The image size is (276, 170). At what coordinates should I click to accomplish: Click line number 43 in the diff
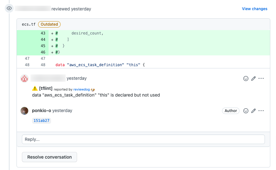(x=43, y=33)
